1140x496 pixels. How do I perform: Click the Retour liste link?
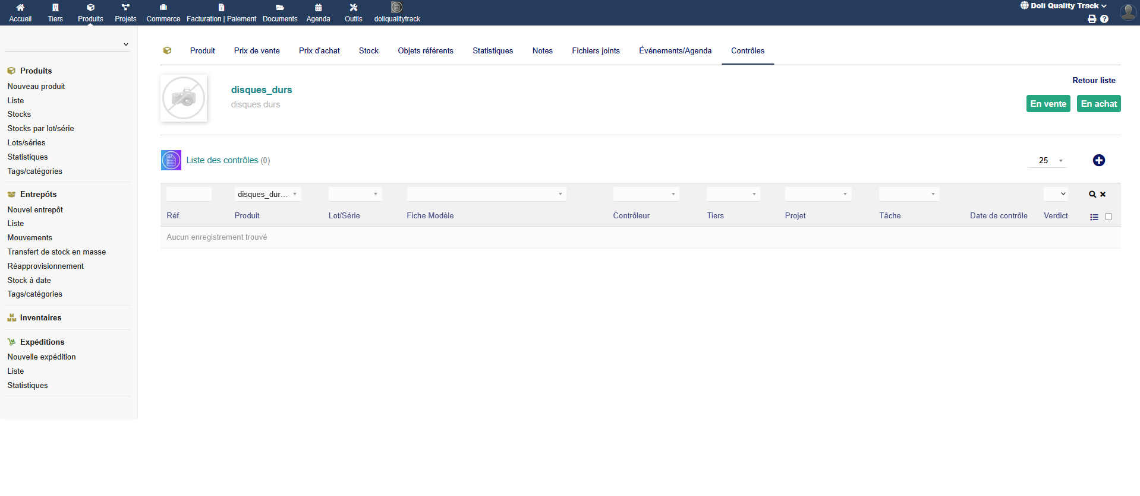point(1094,81)
